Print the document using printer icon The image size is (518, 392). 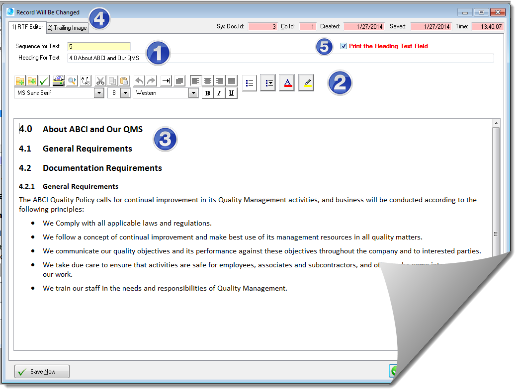[x=59, y=80]
